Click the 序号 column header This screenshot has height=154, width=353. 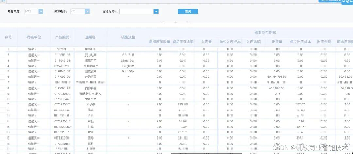click(x=8, y=37)
